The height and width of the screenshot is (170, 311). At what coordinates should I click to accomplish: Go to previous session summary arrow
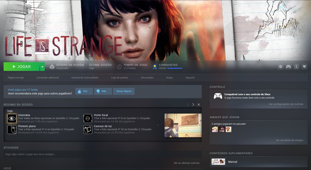click(188, 105)
